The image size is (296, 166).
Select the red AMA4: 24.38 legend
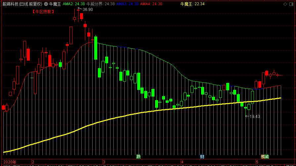tap(151, 4)
